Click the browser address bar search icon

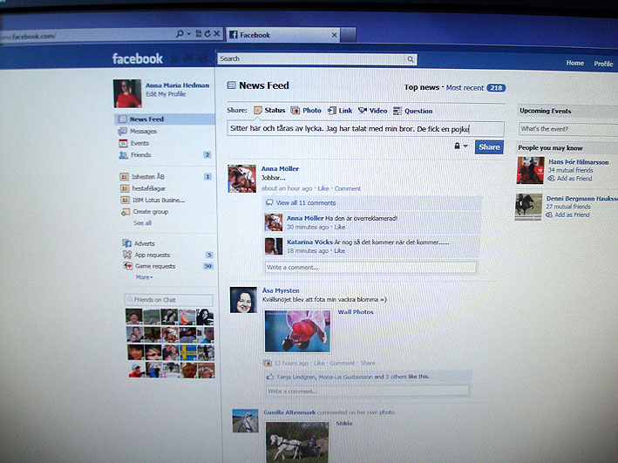180,33
